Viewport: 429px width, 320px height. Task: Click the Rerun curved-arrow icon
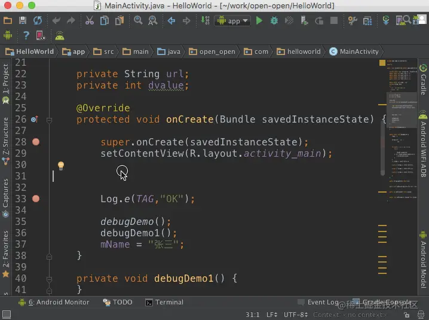click(319, 20)
